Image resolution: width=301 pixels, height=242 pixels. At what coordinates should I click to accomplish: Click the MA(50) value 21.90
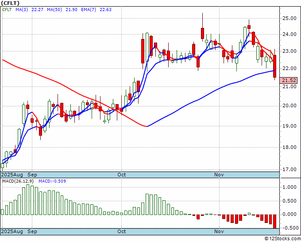(x=71, y=10)
